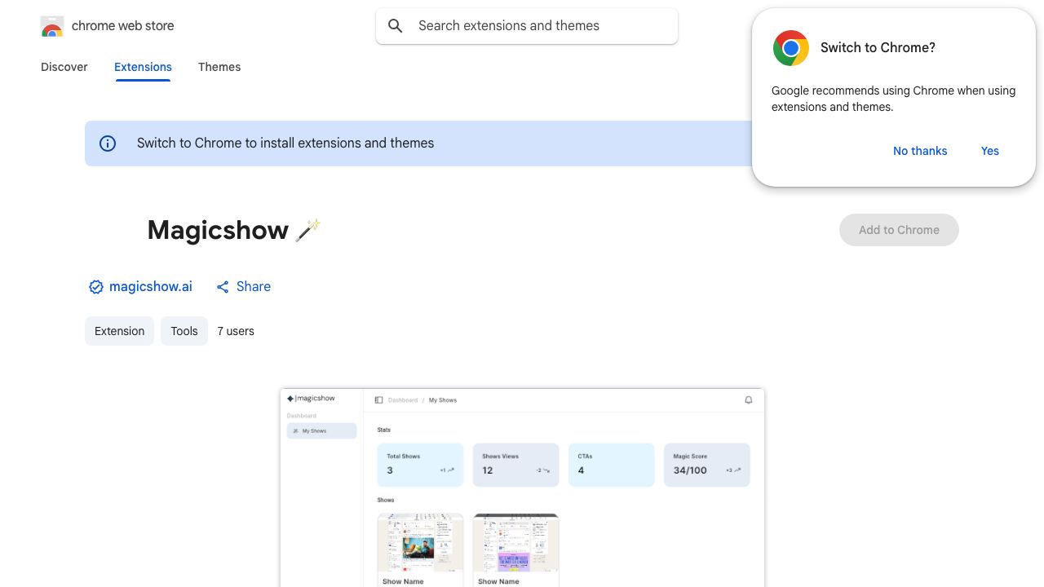The image size is (1044, 587).
Task: Click Yes in the Switch to Chrome popup
Action: pyautogui.click(x=990, y=151)
